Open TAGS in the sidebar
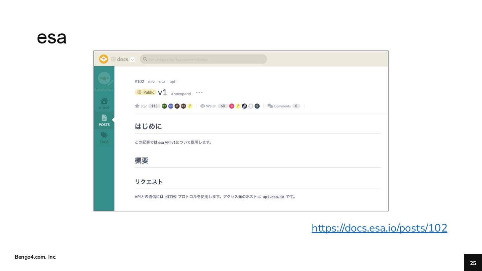The width and height of the screenshot is (482, 271). (104, 138)
